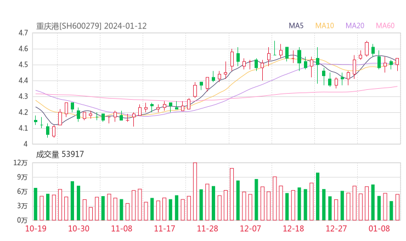This screenshot has height=241, width=406.
Task: Click the MA20 legend label
Action: [x=355, y=26]
